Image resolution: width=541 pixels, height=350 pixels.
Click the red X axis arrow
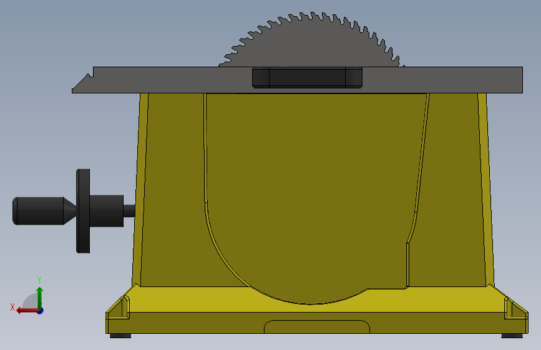(x=27, y=311)
